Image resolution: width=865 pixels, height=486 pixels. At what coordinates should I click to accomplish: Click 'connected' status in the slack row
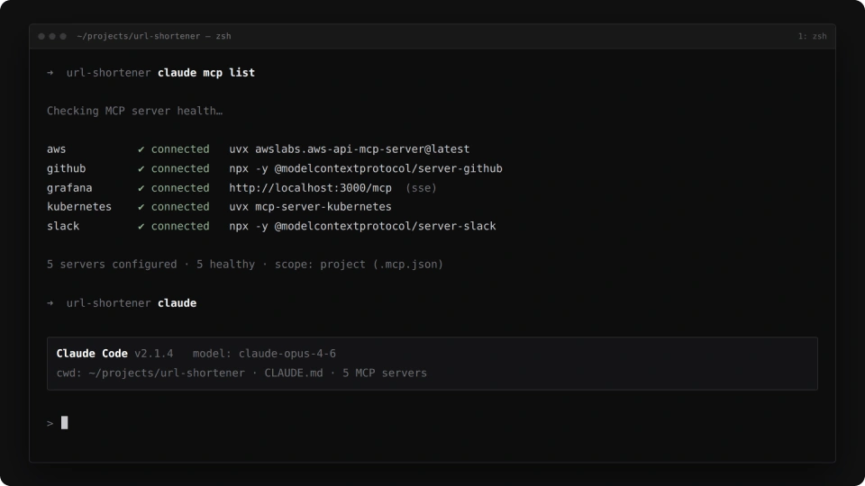180,226
